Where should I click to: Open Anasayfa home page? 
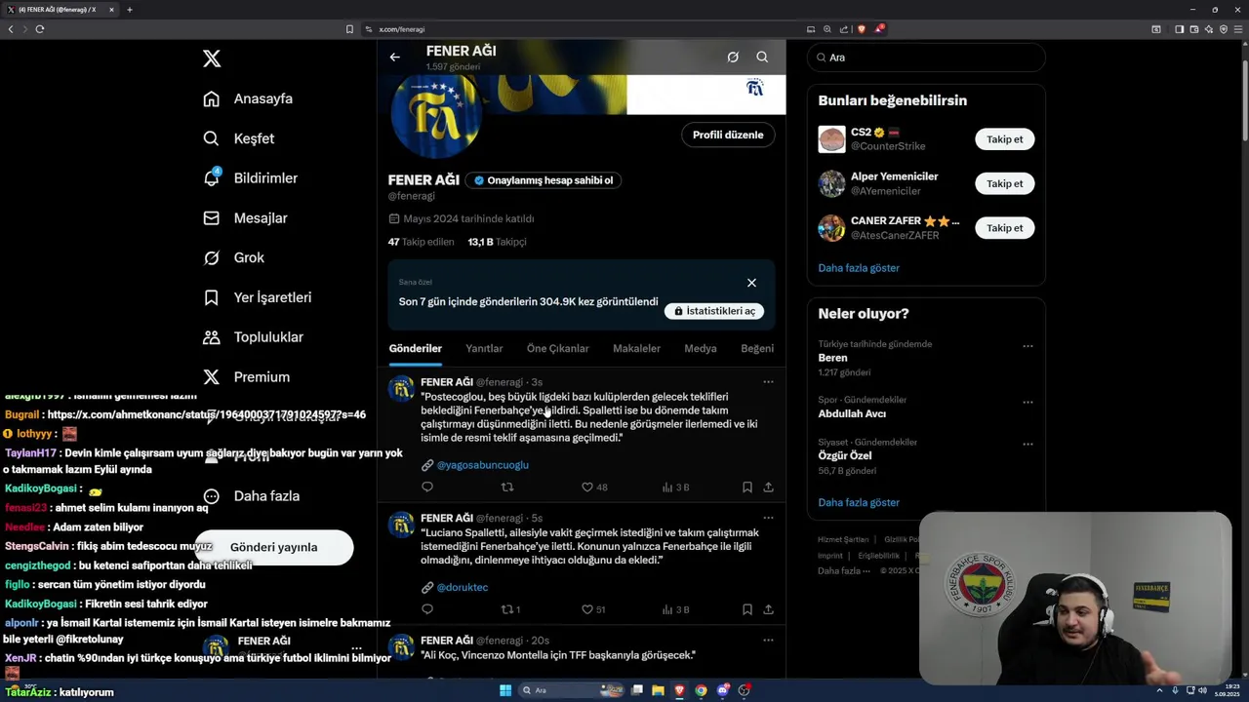coord(248,98)
